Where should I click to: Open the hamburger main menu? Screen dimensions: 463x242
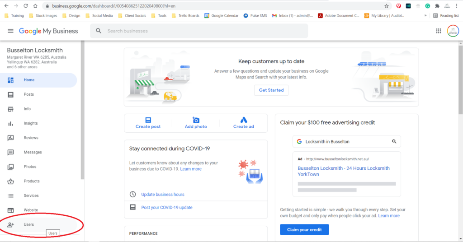pyautogui.click(x=10, y=31)
